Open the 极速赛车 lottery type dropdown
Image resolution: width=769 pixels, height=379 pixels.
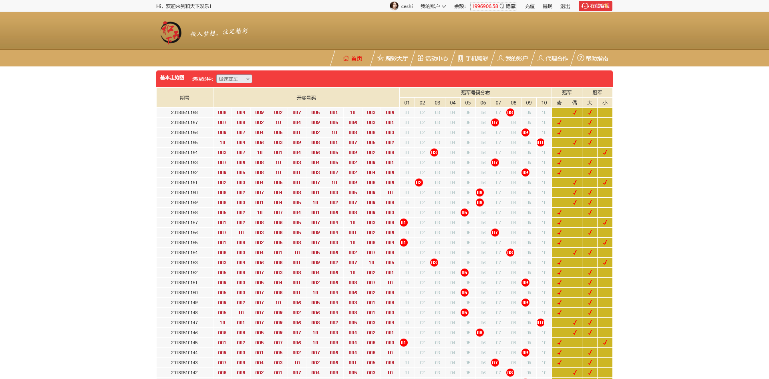coord(234,79)
